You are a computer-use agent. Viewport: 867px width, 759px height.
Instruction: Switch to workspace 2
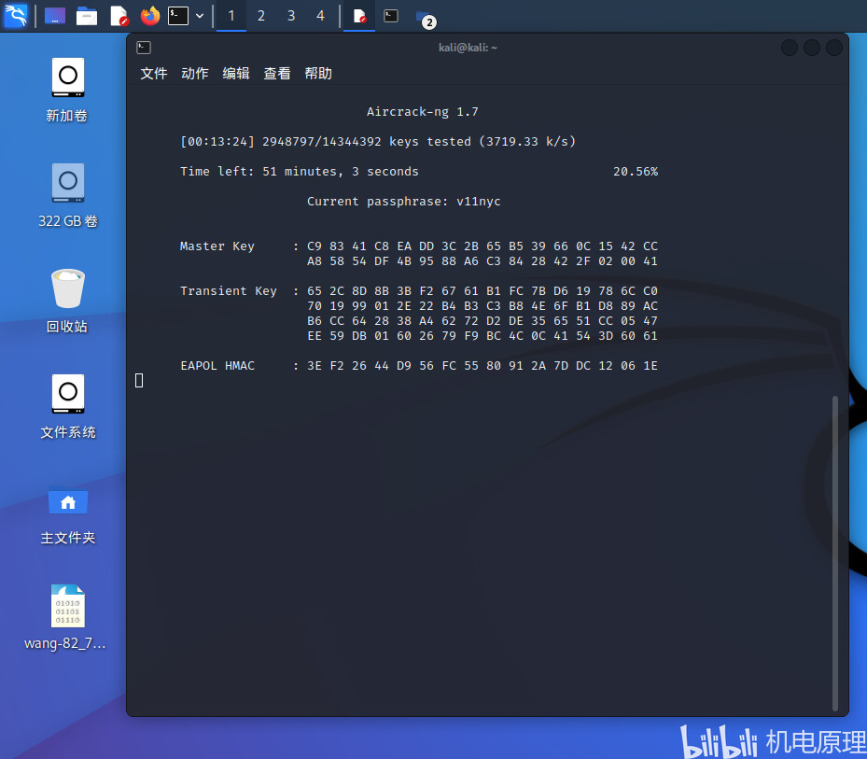(x=261, y=16)
